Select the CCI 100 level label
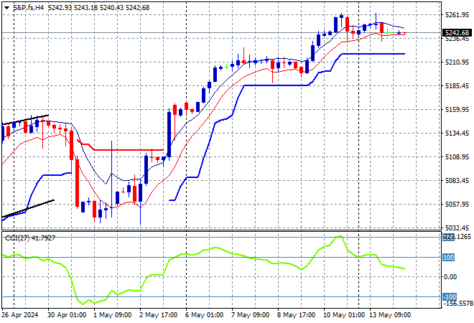Screen dimensions: 474x323 (x=449, y=258)
